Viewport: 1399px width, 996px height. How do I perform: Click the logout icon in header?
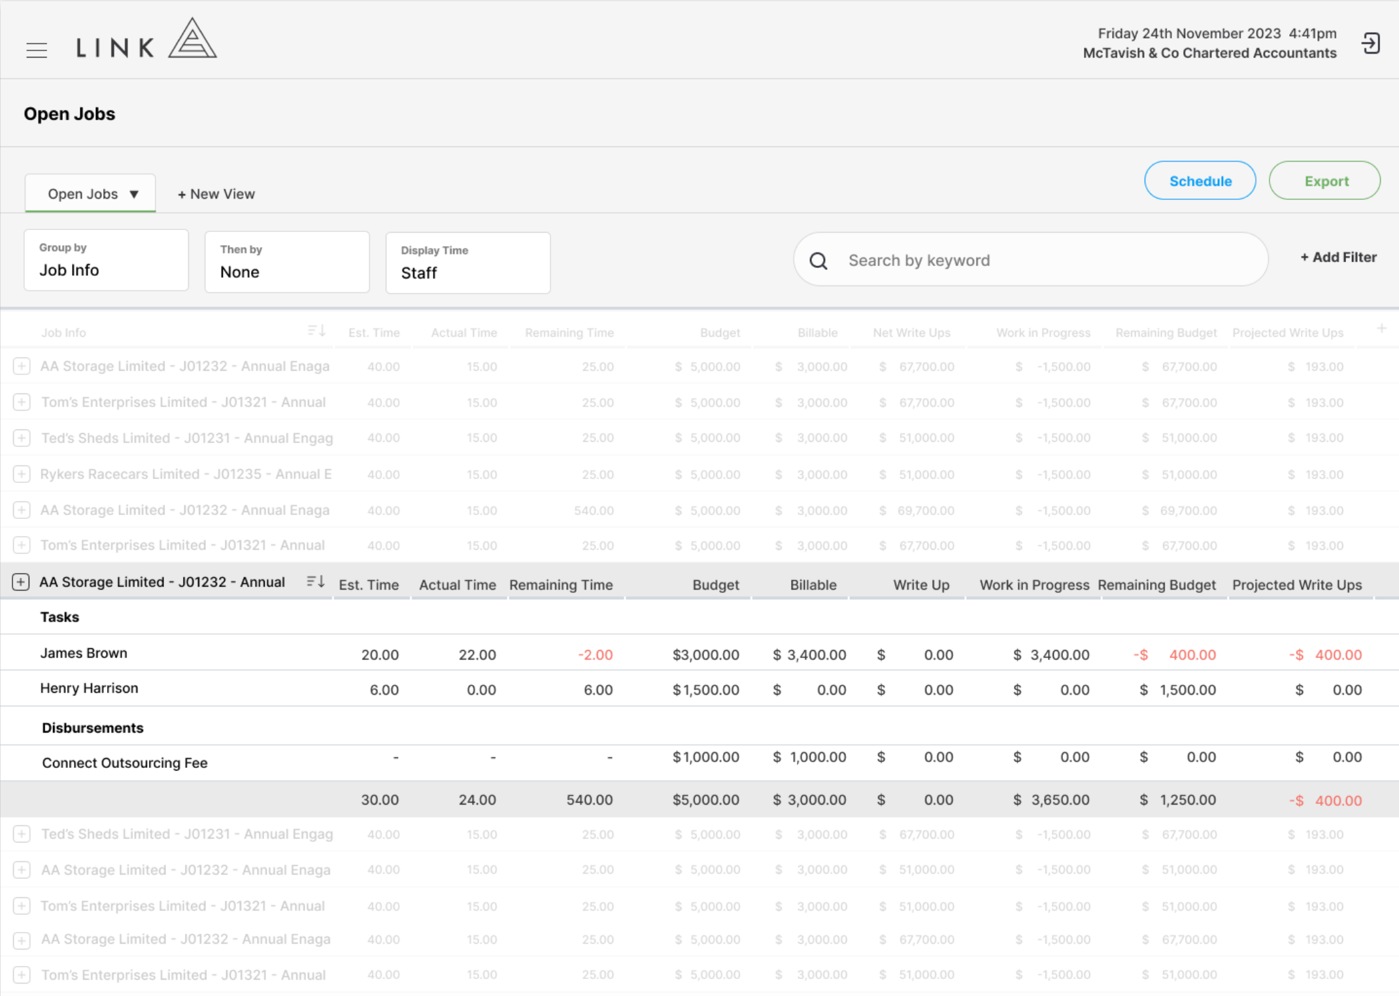(1371, 44)
